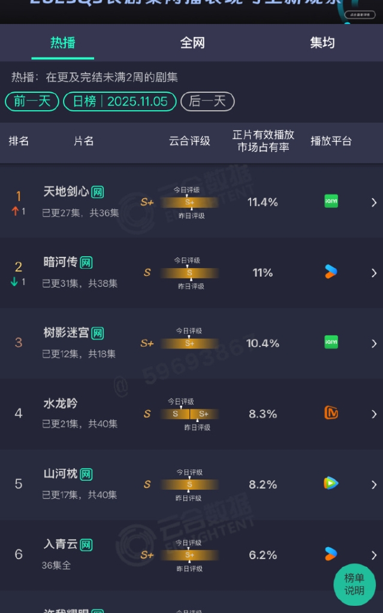Viewport: 383px width, 613px height.
Task: Open the 榜单说明 floating button
Action: pos(354,584)
